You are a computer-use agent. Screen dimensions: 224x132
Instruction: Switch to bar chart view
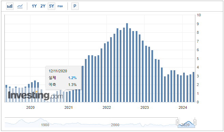(x=10, y=6)
